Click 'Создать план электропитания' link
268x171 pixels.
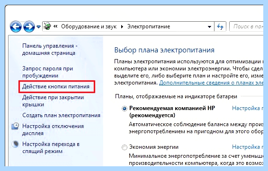[61, 115]
